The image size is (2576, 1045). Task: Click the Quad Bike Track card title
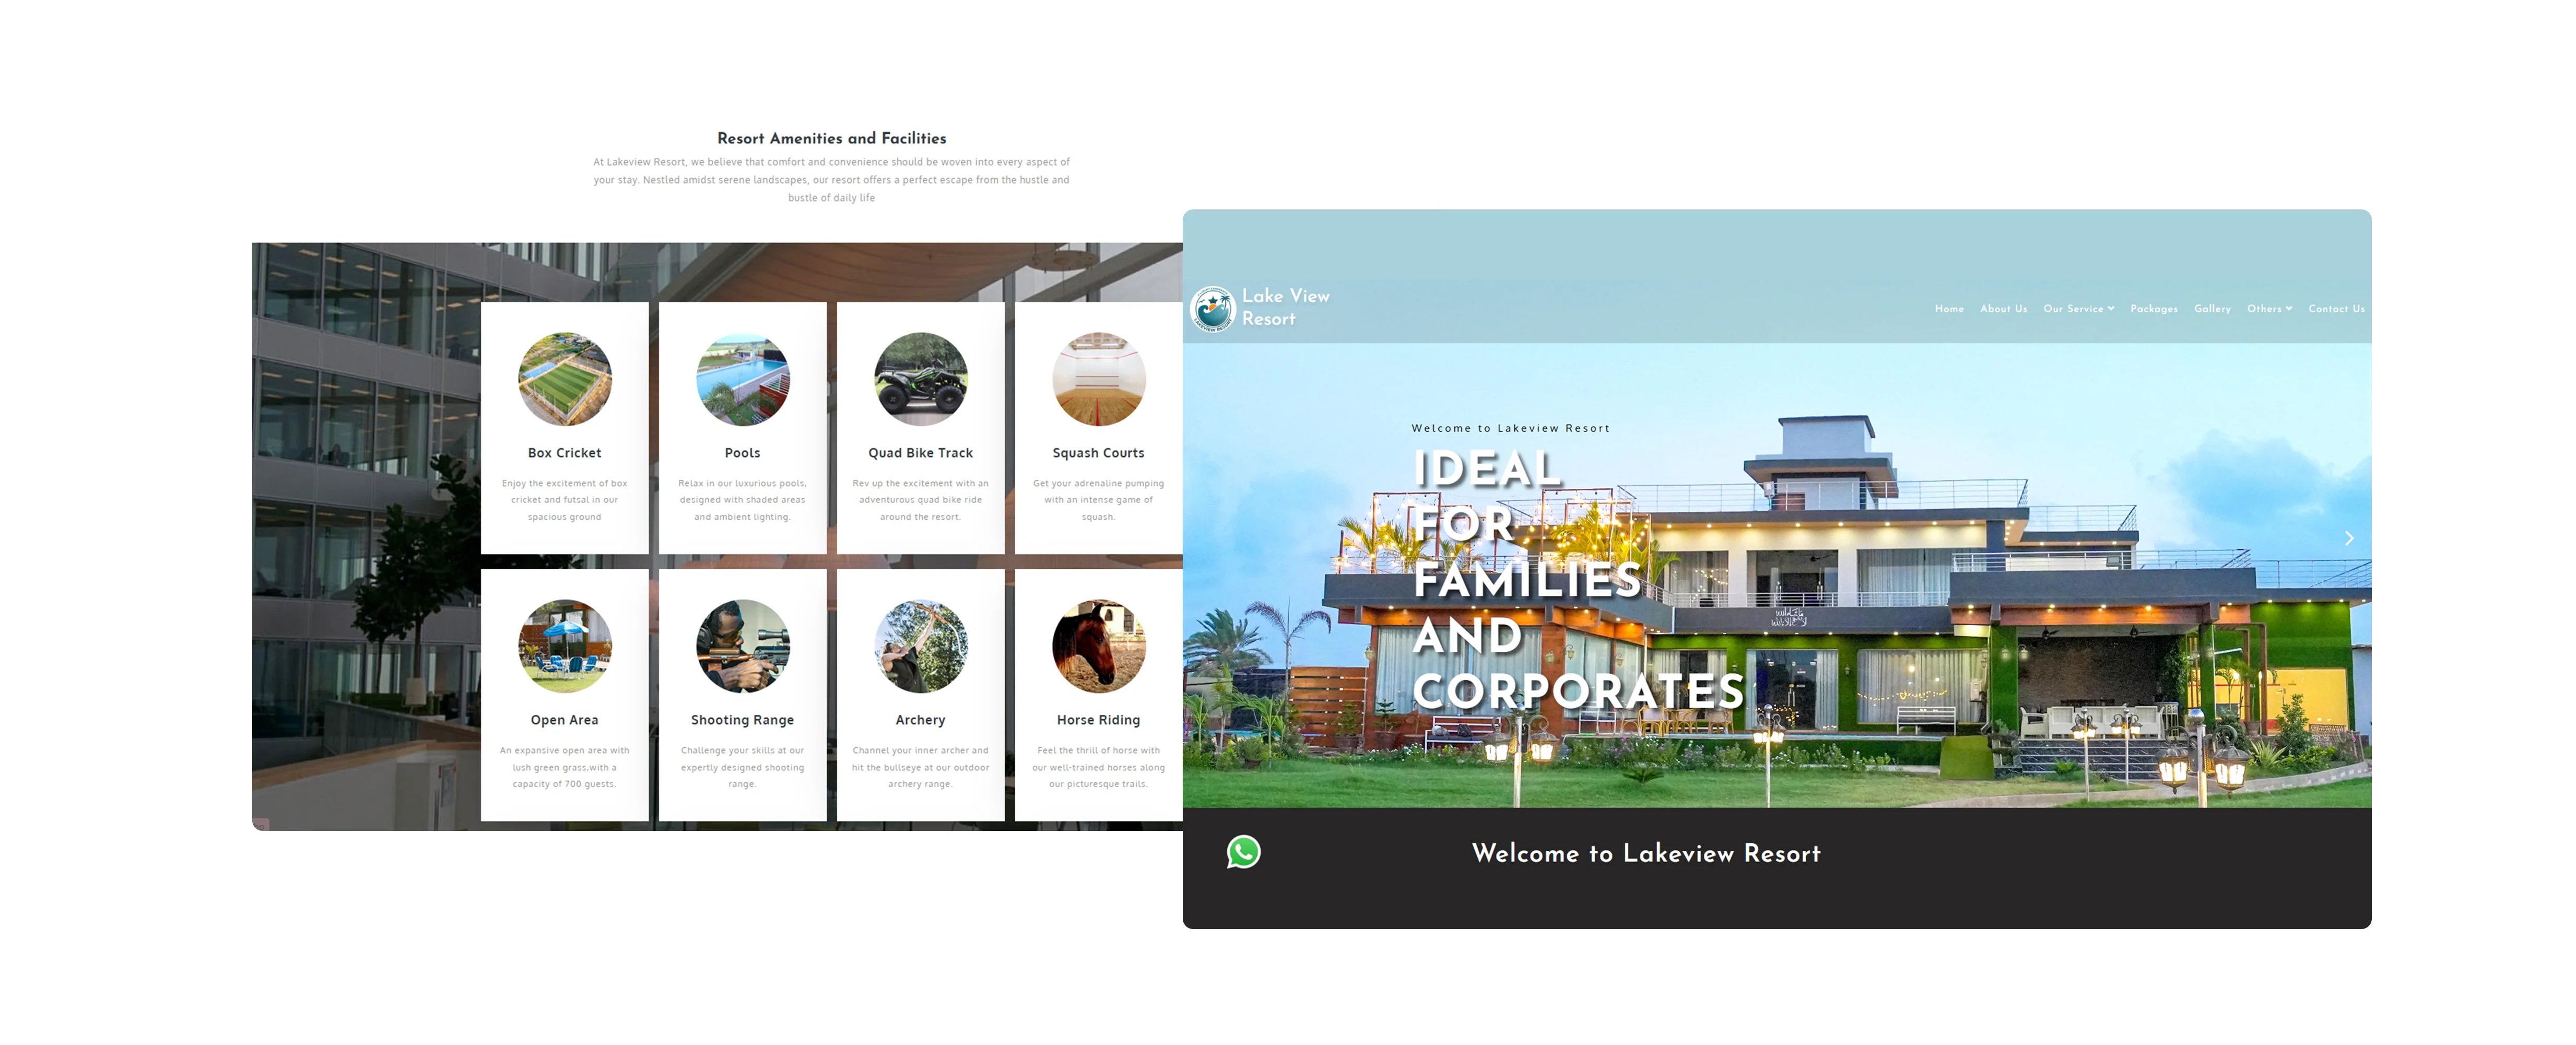(920, 453)
